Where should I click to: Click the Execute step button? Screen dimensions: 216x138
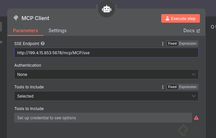pyautogui.click(x=181, y=18)
